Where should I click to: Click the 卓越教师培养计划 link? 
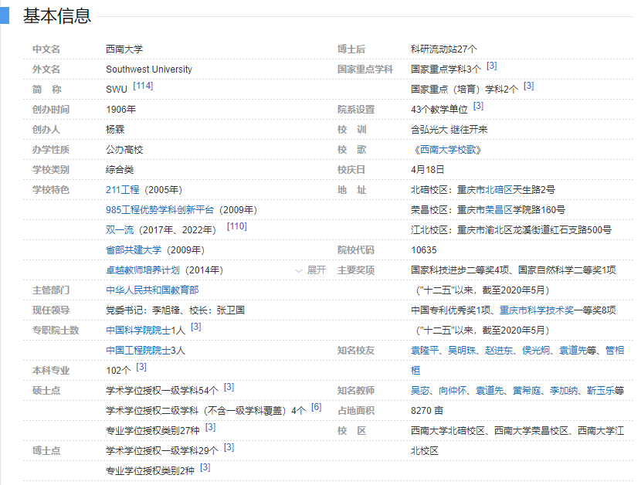point(142,270)
